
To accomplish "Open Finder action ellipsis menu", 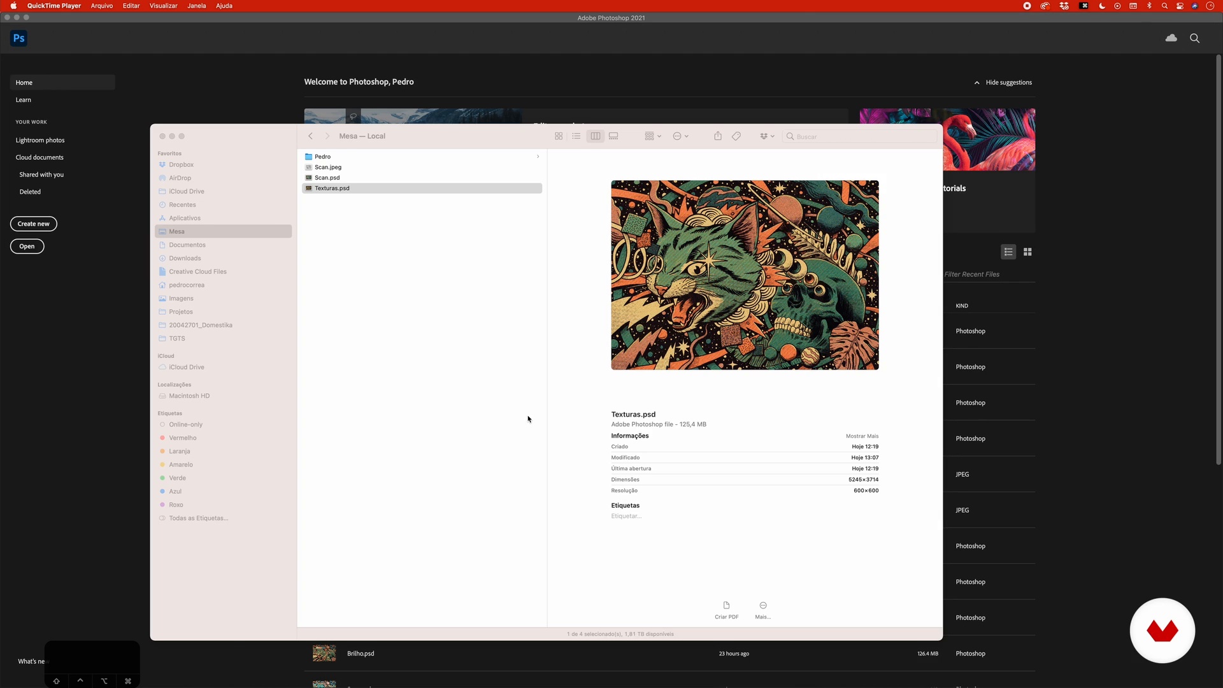I will [x=681, y=136].
